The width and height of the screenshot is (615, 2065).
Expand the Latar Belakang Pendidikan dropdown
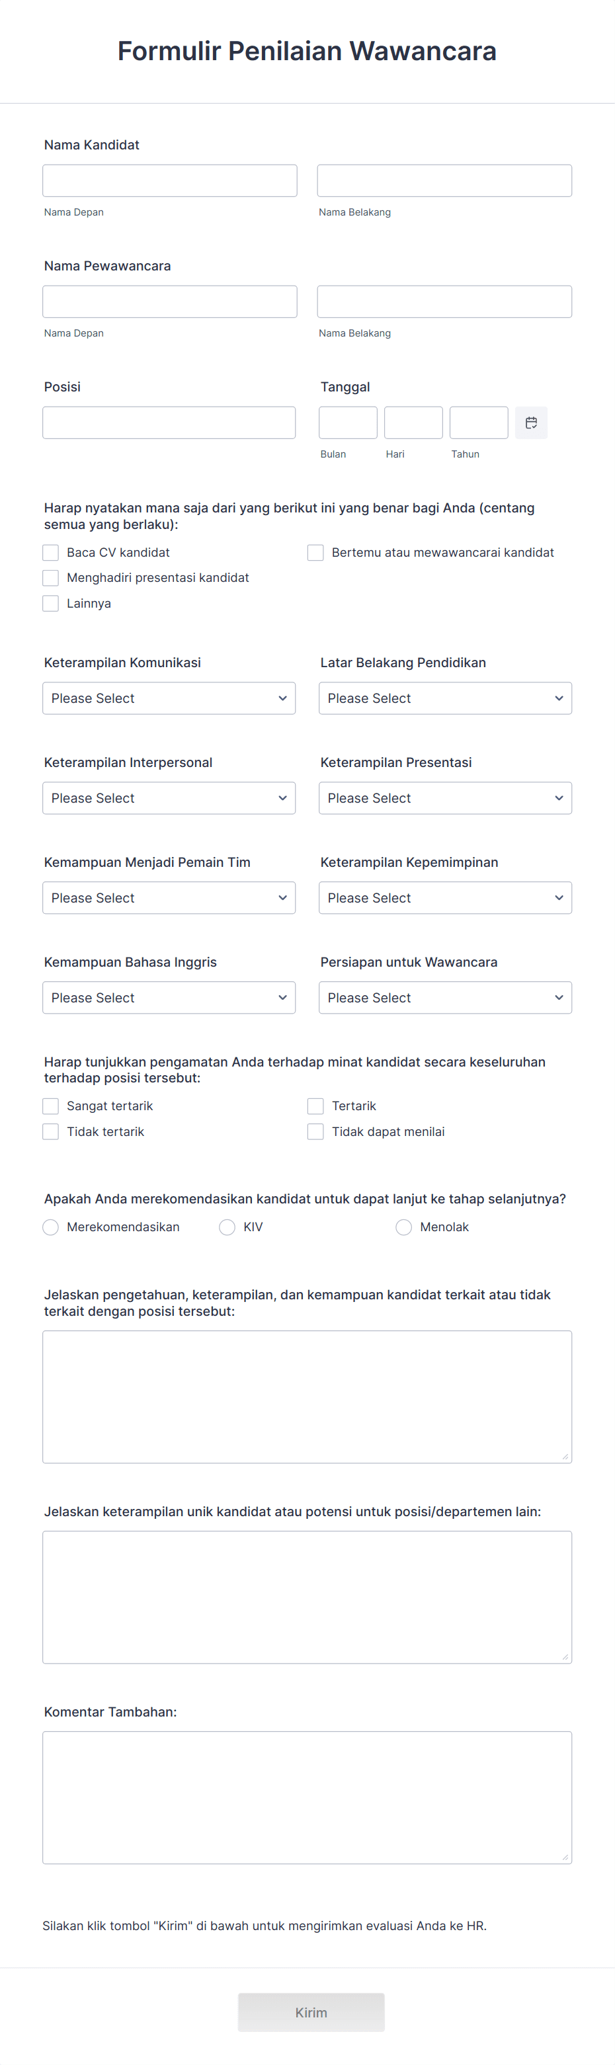[x=445, y=698]
